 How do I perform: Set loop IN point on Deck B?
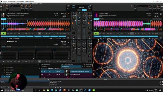[150, 33]
